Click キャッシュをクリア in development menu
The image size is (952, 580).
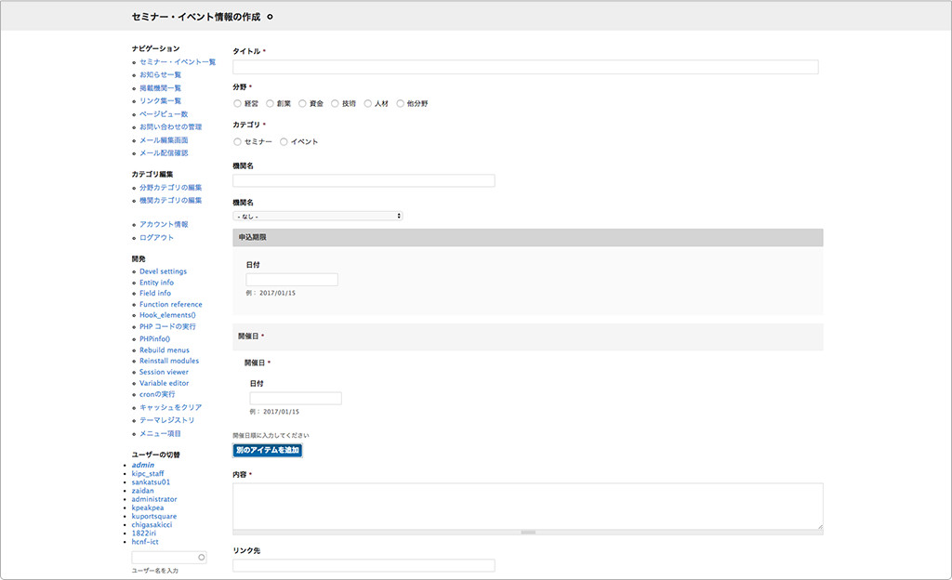point(170,407)
